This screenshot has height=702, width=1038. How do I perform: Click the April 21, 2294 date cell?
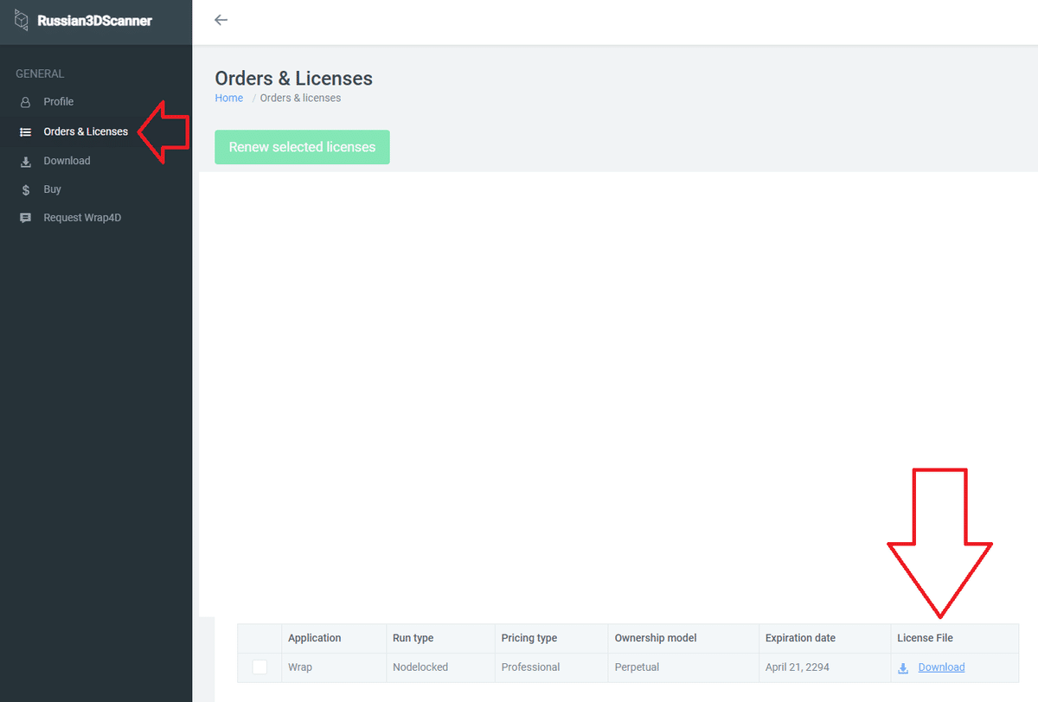[798, 667]
